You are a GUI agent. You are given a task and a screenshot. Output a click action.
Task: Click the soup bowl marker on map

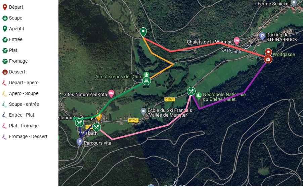pyautogui.click(x=146, y=81)
